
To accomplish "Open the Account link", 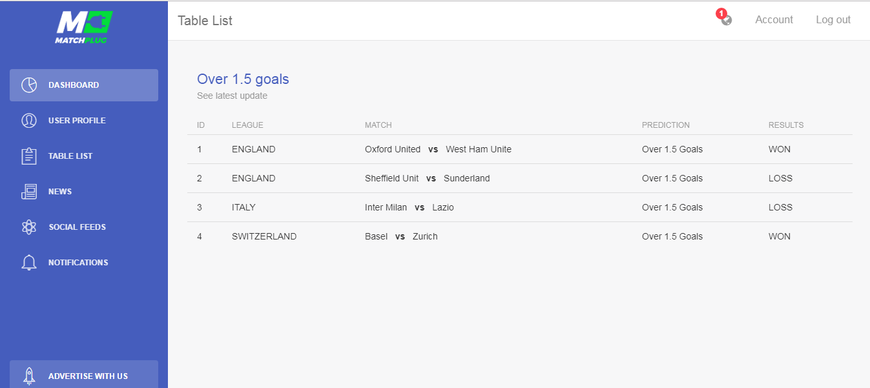I will [x=774, y=20].
